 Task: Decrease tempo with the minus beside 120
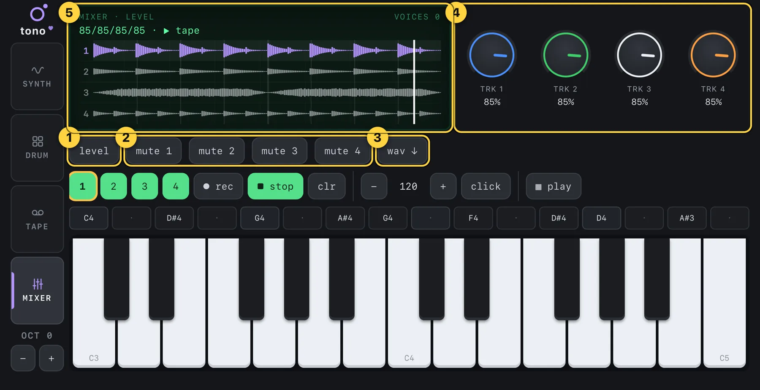374,186
